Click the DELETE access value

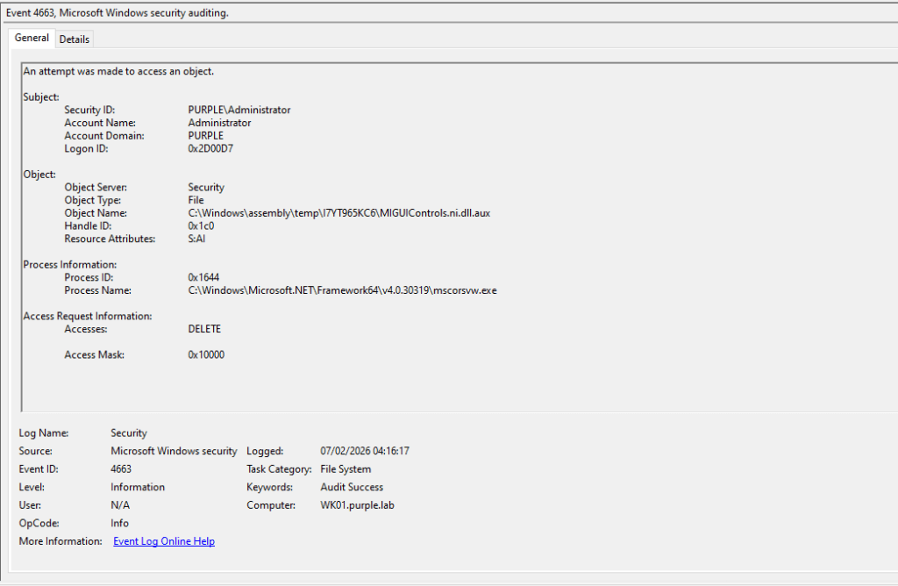pos(204,329)
